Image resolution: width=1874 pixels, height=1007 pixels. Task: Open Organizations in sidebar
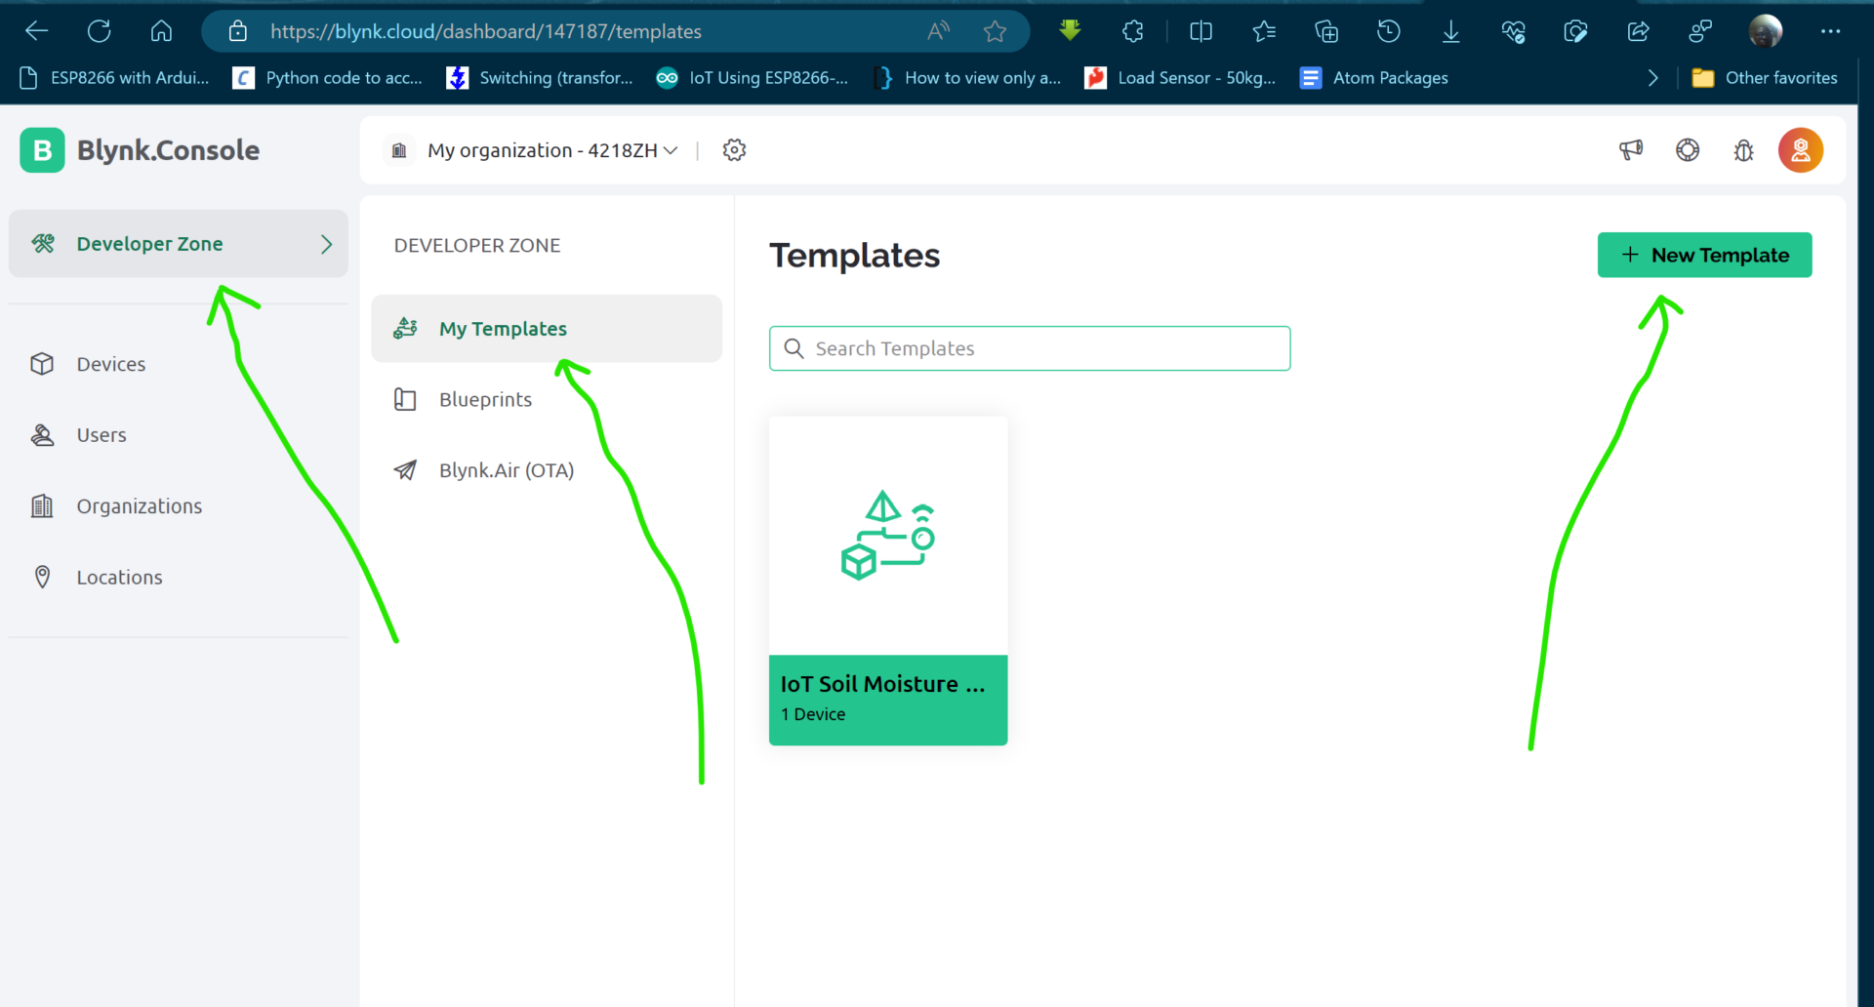pos(178,506)
